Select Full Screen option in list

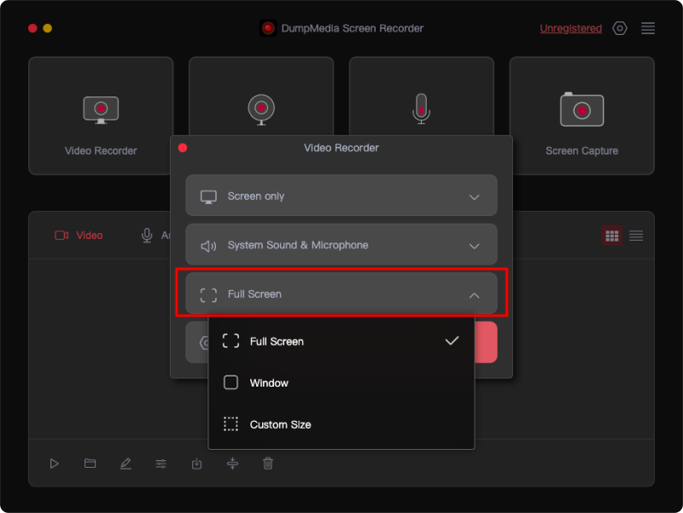341,341
